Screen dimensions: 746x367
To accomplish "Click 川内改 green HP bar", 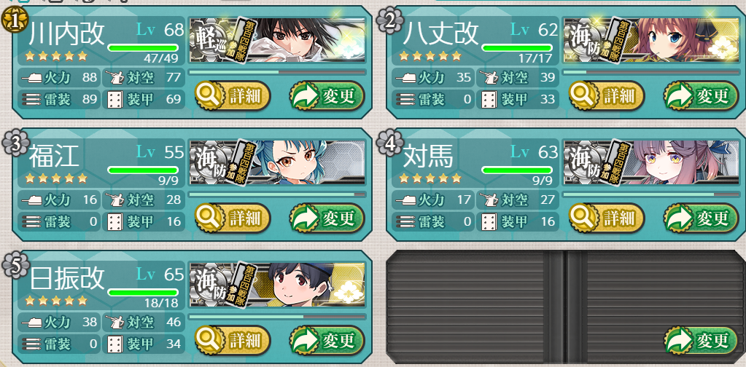I will click(x=143, y=47).
